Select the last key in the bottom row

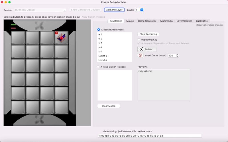[61, 107]
